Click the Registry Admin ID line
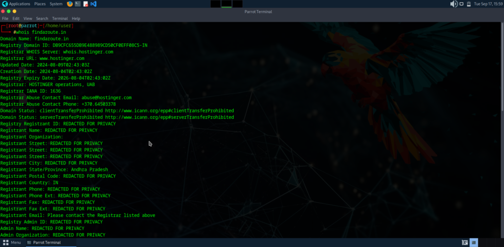This screenshot has height=247, width=504. pos(51,222)
